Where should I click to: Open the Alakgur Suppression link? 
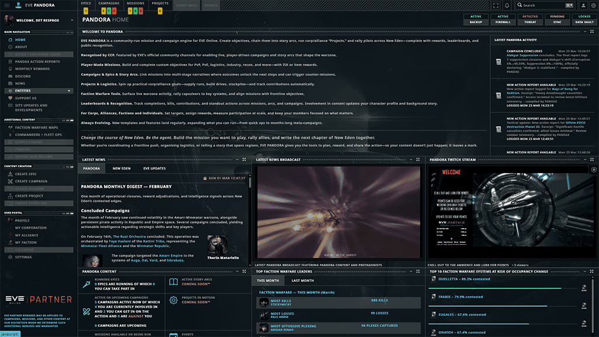[x=522, y=56]
